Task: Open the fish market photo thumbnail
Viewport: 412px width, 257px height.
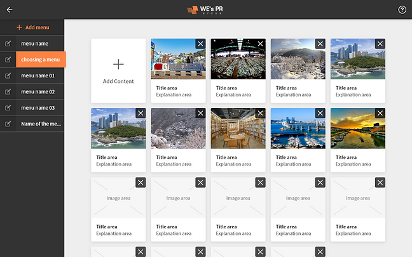Action: coord(238,59)
